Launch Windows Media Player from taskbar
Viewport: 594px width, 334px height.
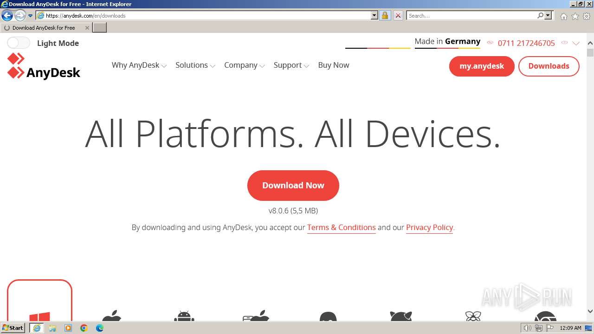pos(68,328)
